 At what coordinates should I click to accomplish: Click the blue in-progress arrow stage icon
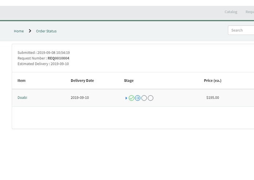coord(138,98)
